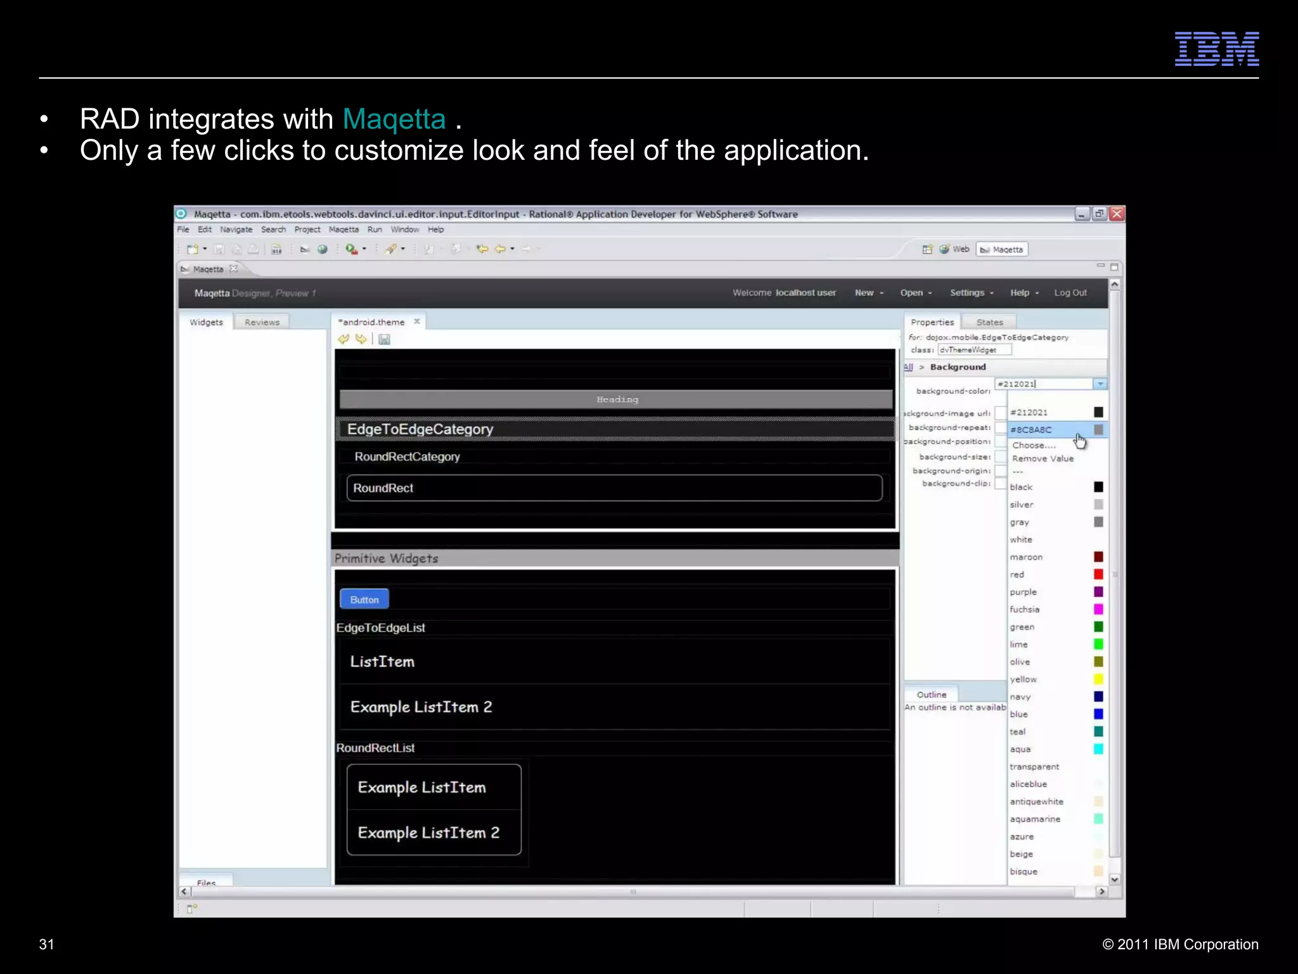Screen dimensions: 1298x974
Task: Expand the Help dropdown in Maqetta header
Action: click(x=1025, y=293)
